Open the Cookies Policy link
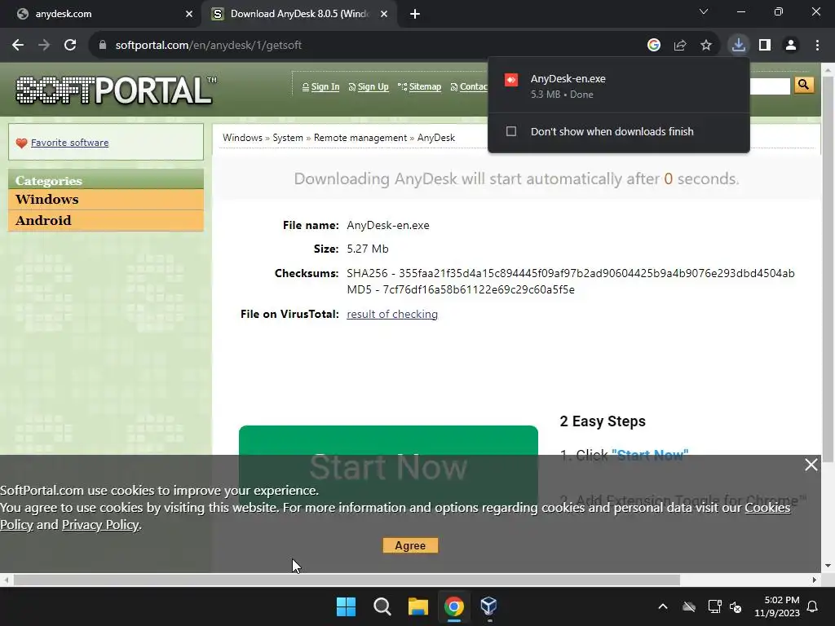 [767, 507]
